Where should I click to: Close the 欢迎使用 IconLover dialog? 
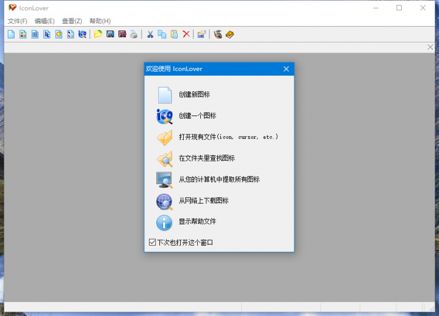(286, 69)
